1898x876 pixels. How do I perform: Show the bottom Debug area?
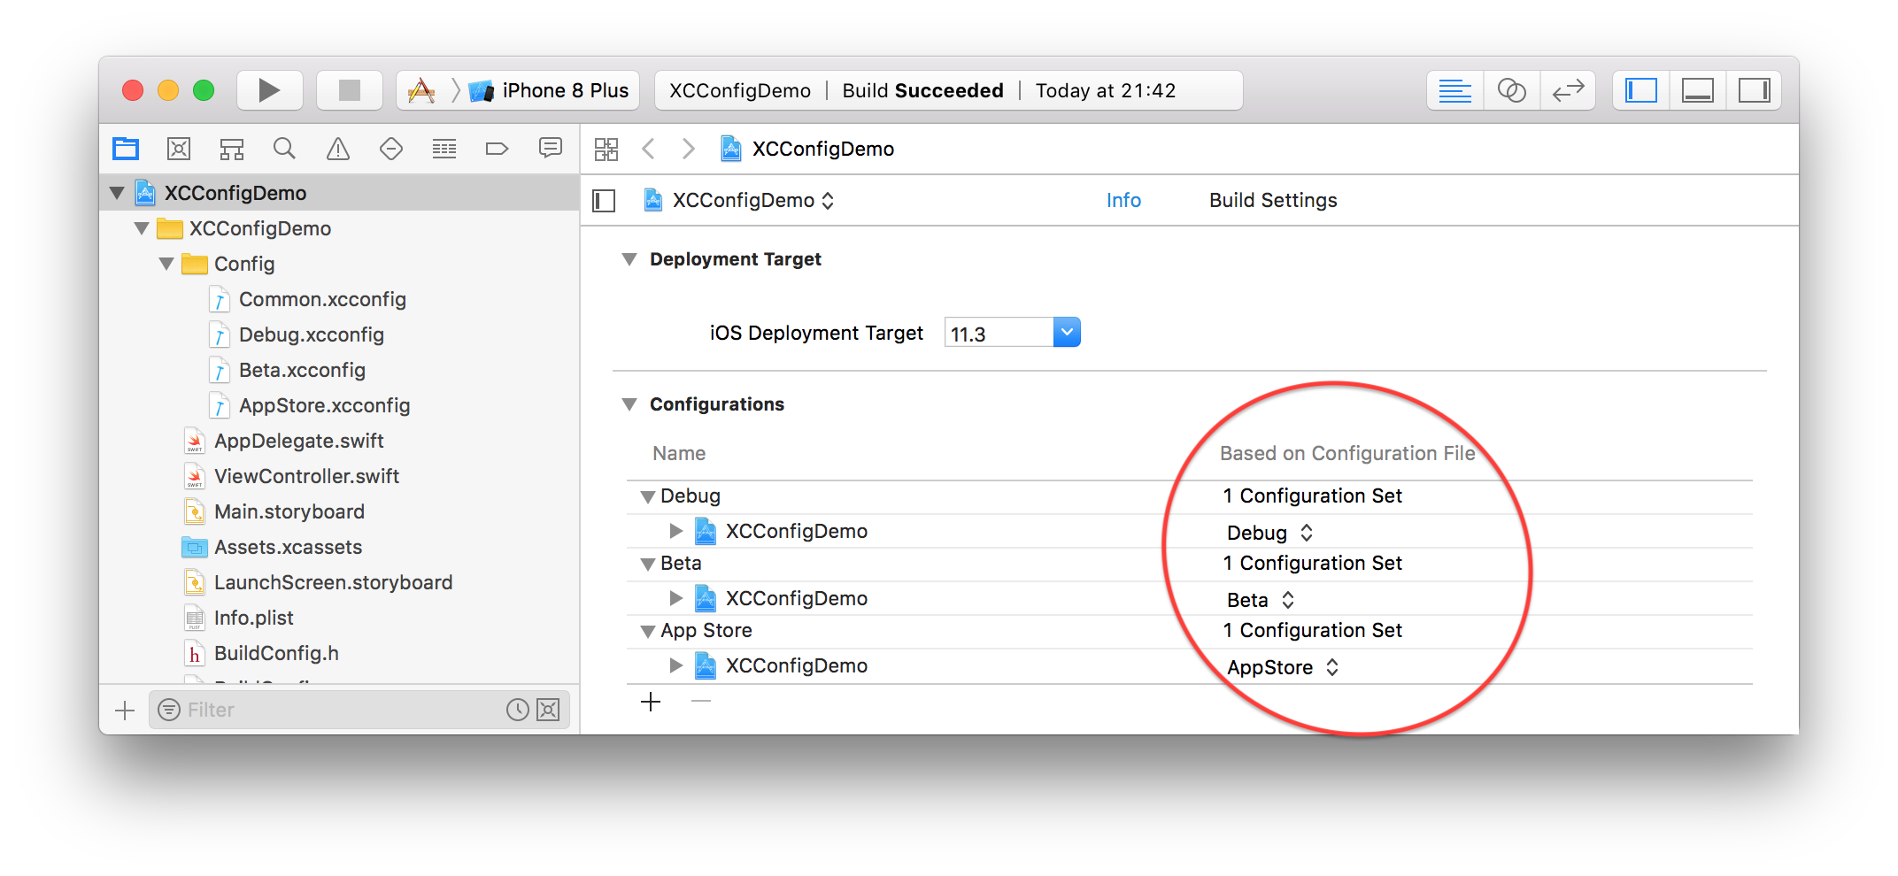[1697, 89]
